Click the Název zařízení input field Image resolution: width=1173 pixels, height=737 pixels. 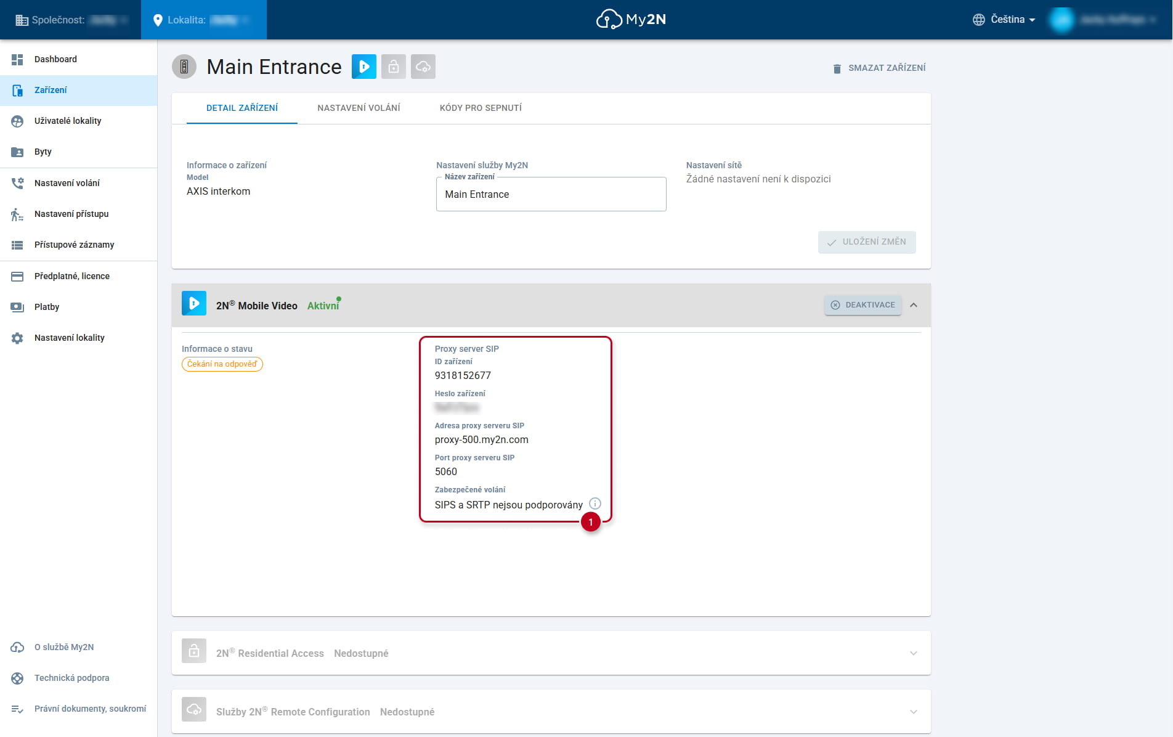pyautogui.click(x=551, y=194)
